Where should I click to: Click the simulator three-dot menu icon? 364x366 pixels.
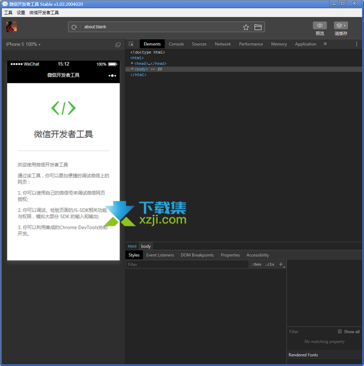pyautogui.click(x=112, y=75)
